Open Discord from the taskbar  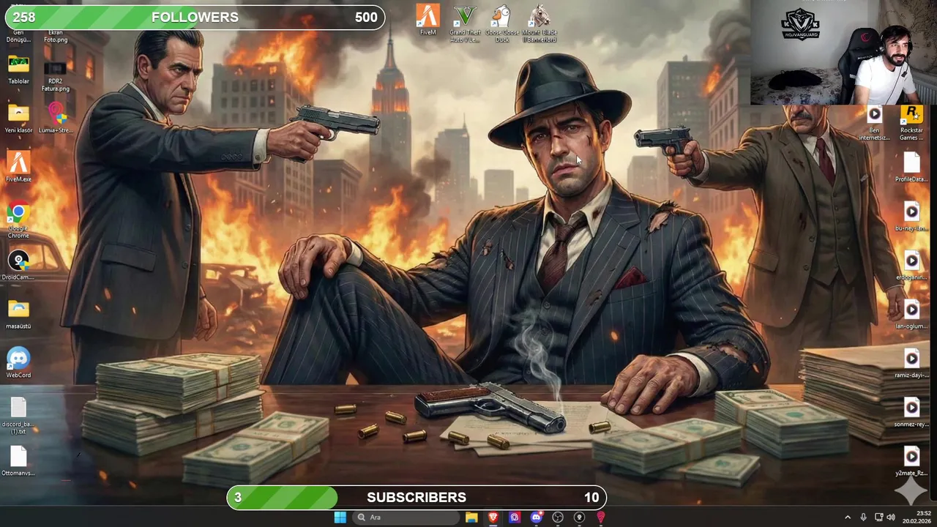[x=536, y=517]
